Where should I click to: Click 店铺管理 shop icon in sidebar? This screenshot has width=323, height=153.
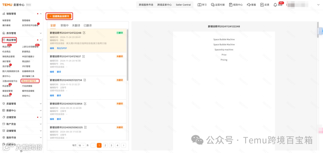4,131
